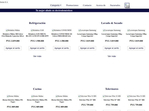149x111 pixels.
Task: Open the Promociones menu item
Action: 72,5
